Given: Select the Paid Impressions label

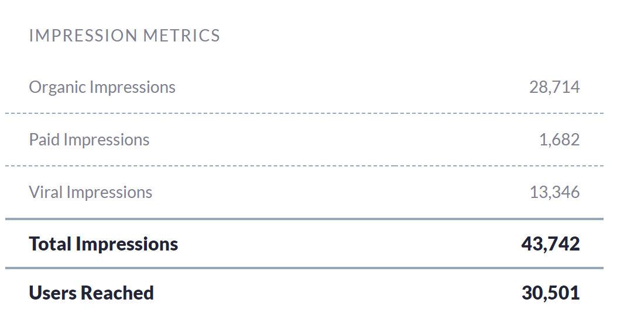Looking at the screenshot, I should point(89,140).
